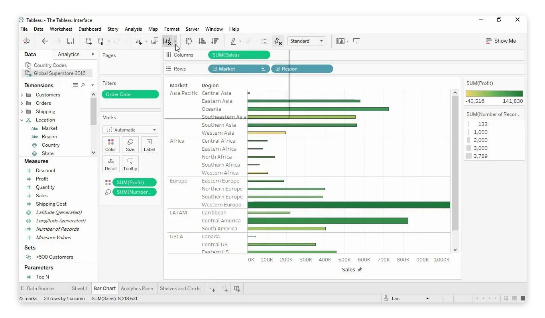This screenshot has width=545, height=318.
Task: Click the Order Date filter pill
Action: [x=130, y=94]
